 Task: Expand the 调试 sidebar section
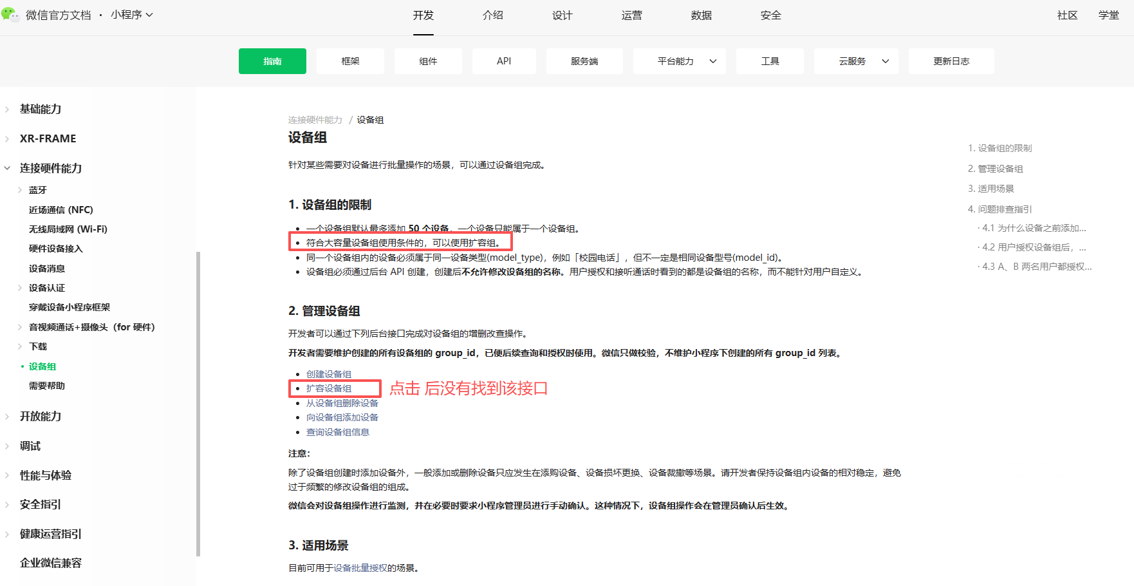tap(7, 446)
